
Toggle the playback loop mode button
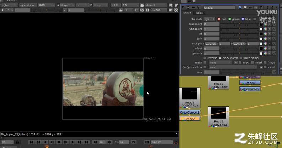pyautogui.click(x=133, y=142)
